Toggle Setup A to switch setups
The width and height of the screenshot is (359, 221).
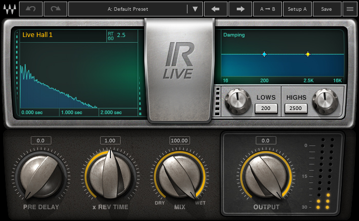coord(297,9)
